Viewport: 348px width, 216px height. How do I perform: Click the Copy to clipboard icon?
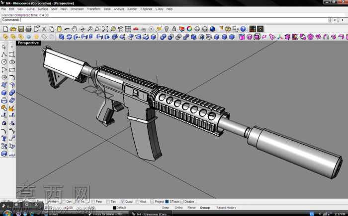pos(52,29)
